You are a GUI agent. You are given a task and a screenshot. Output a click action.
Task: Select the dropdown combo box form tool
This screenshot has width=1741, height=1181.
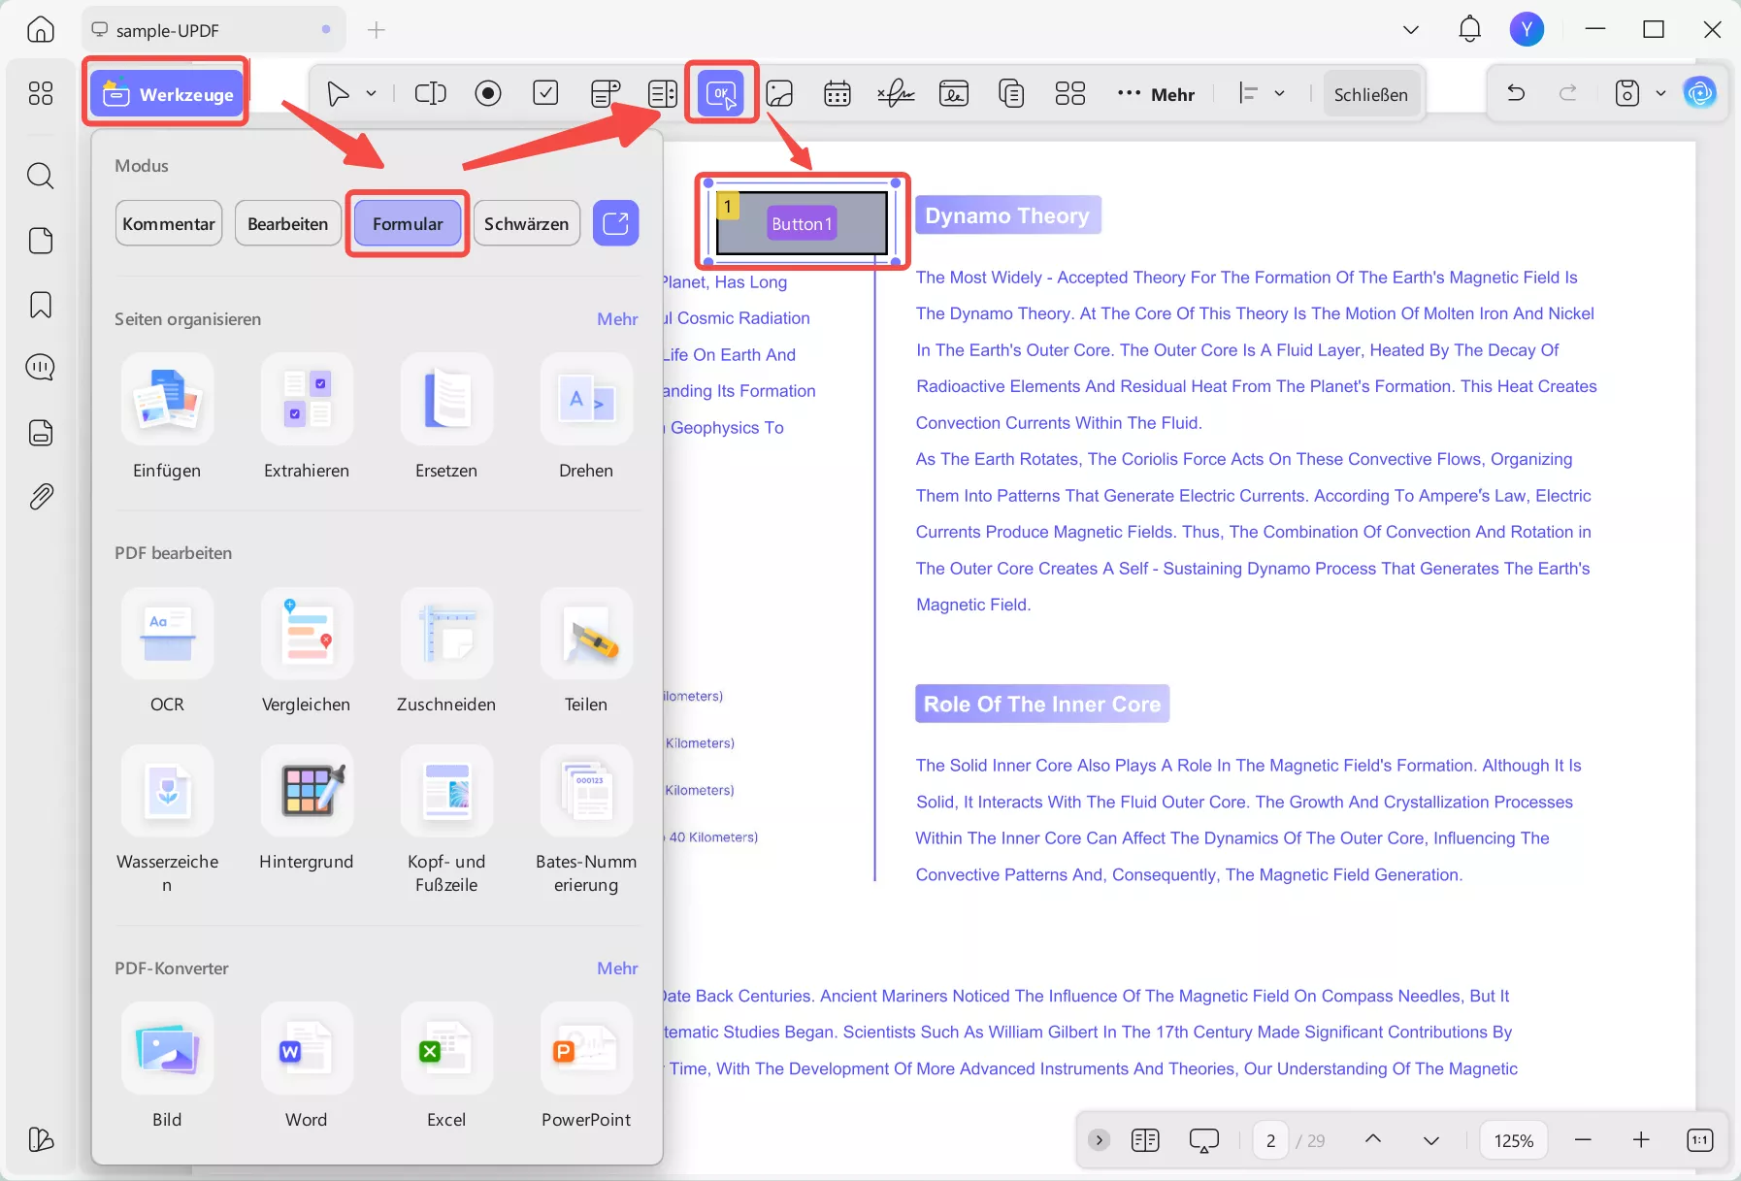pyautogui.click(x=605, y=93)
